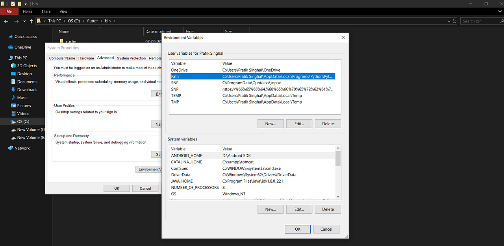Select the OS (C:) drive in sidebar
Viewport: 504px width, 246px height.
24,121
